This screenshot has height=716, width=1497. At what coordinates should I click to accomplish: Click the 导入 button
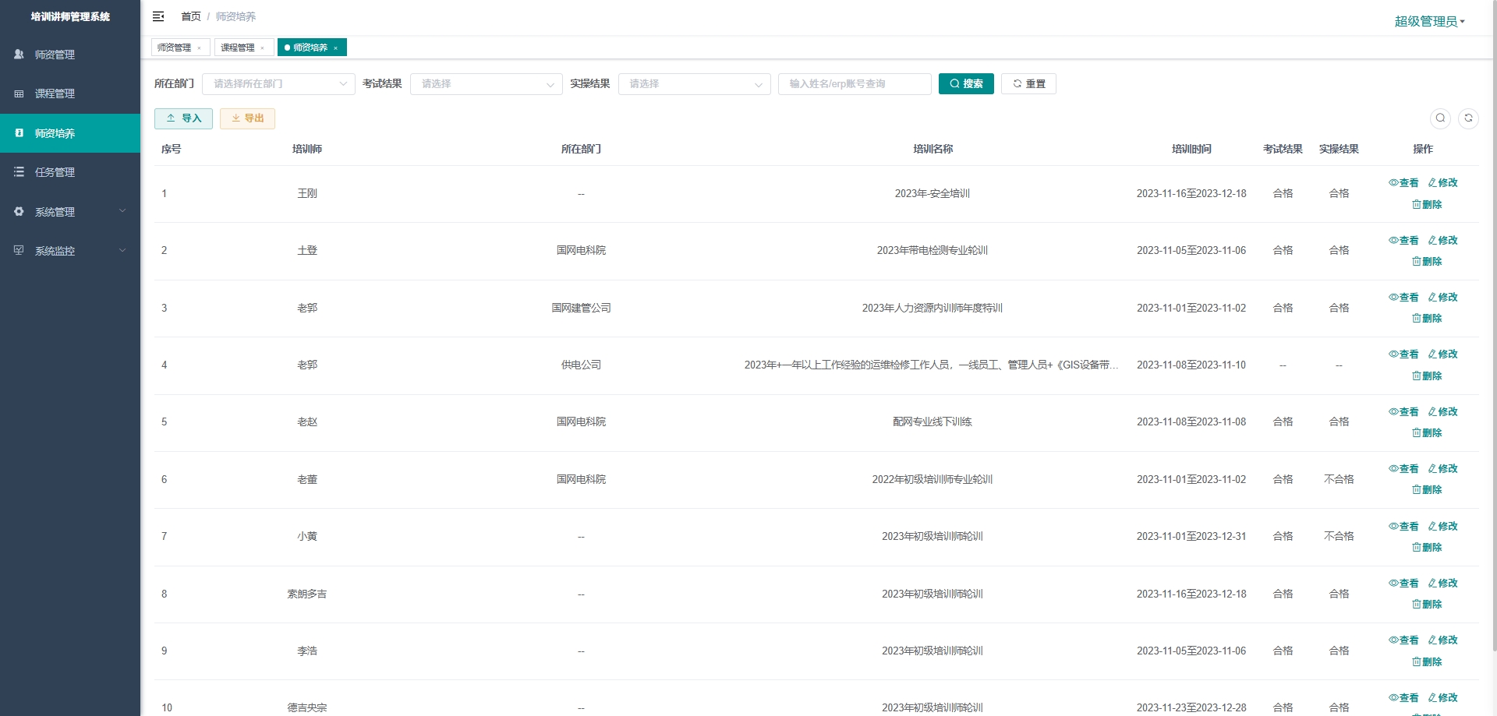point(183,118)
